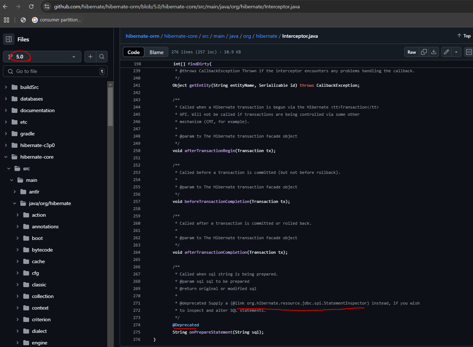
Task: Open the org breadcrumb link
Action: point(247,36)
